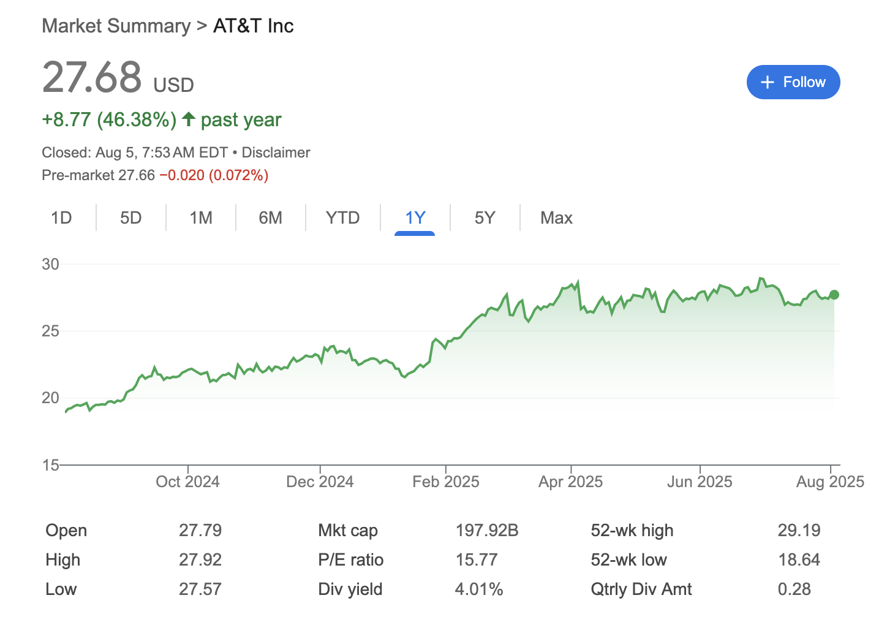
Task: Click the Mkt cap value 197.92B
Action: (x=487, y=531)
